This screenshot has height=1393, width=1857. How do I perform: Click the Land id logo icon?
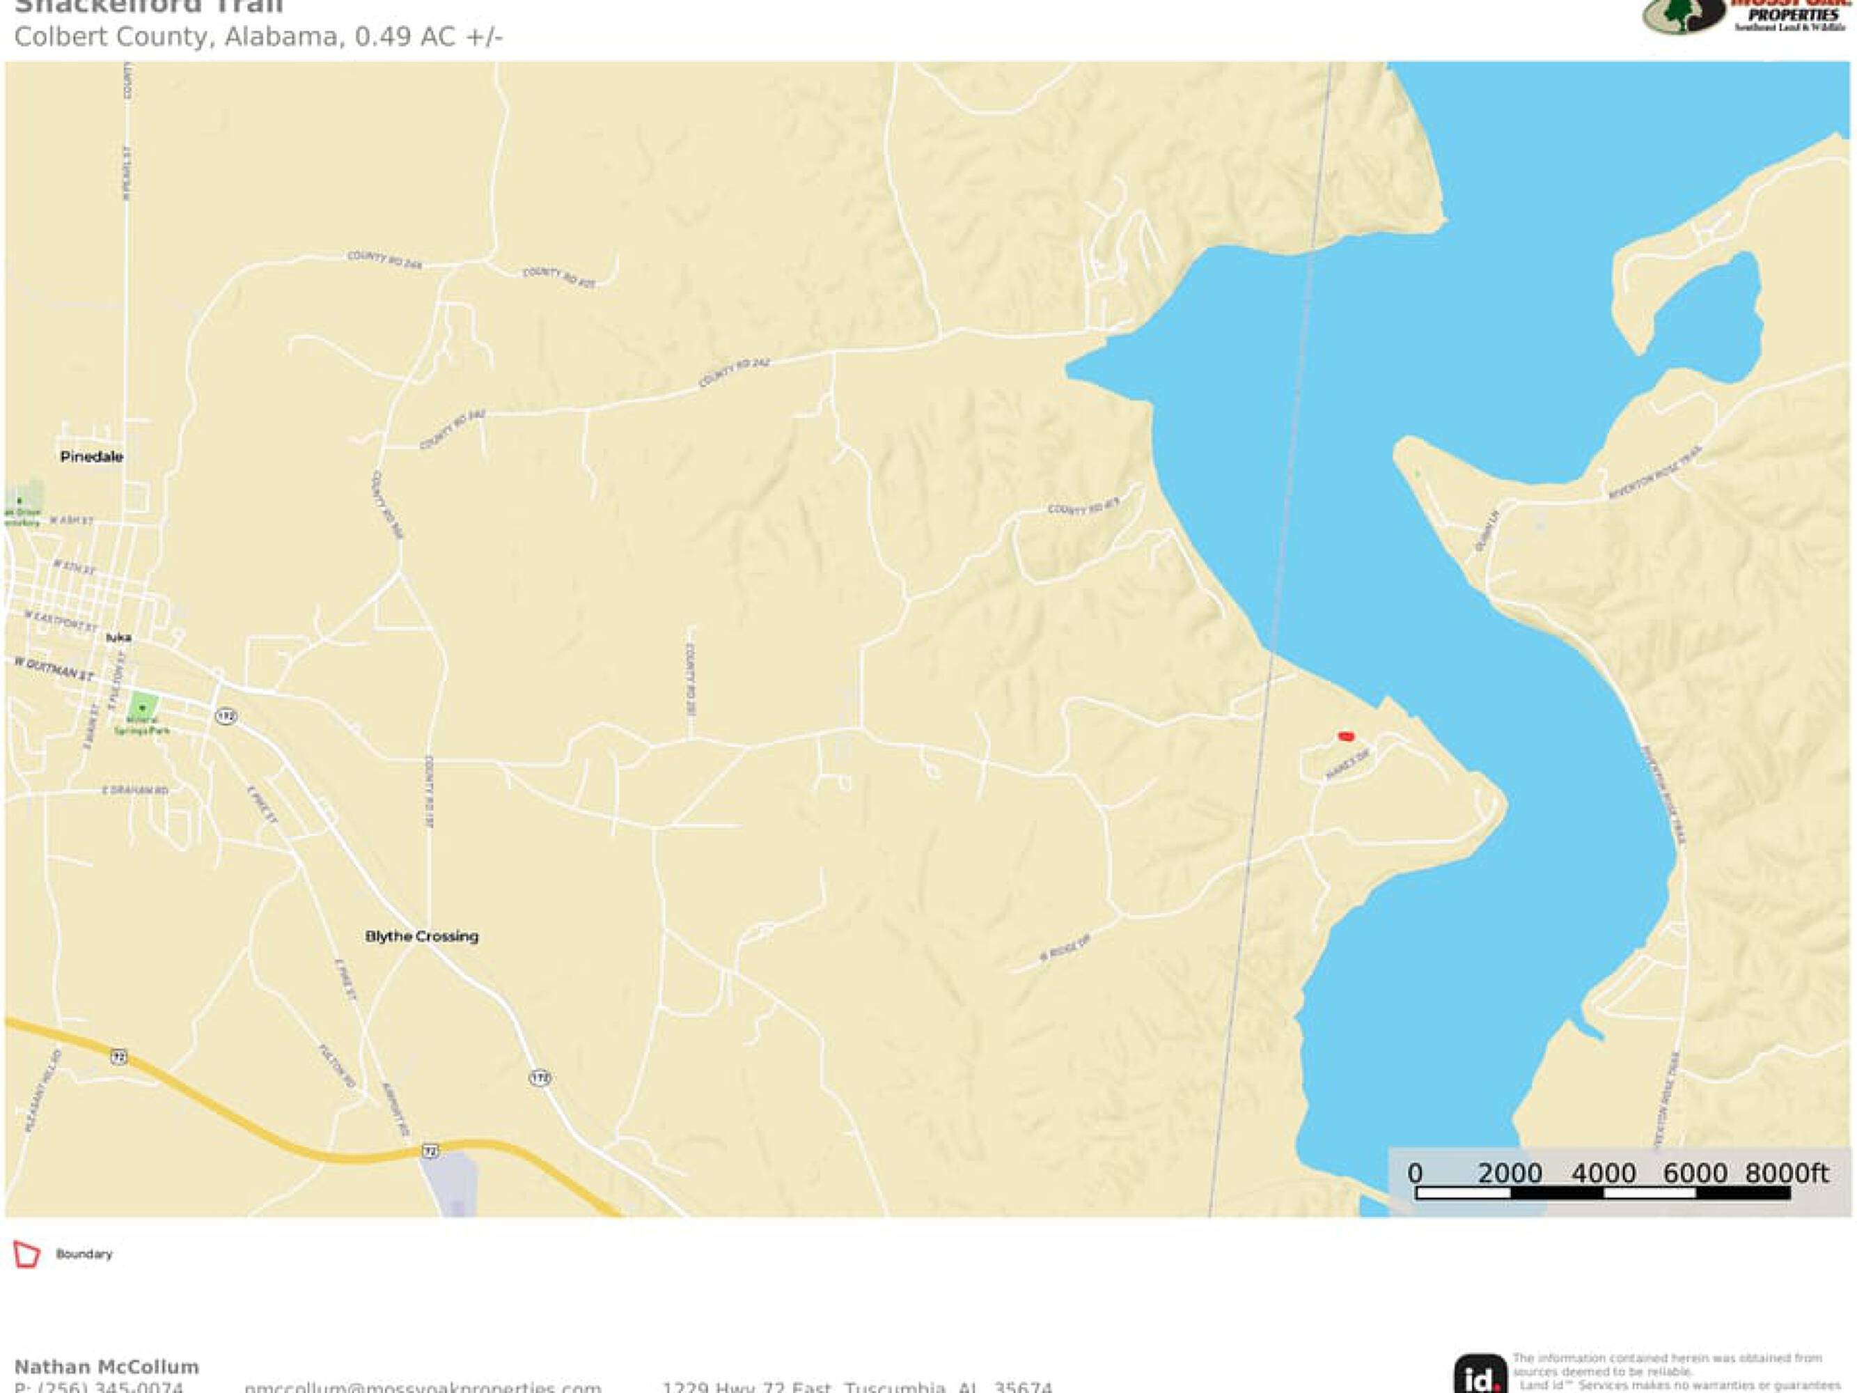pyautogui.click(x=1481, y=1376)
